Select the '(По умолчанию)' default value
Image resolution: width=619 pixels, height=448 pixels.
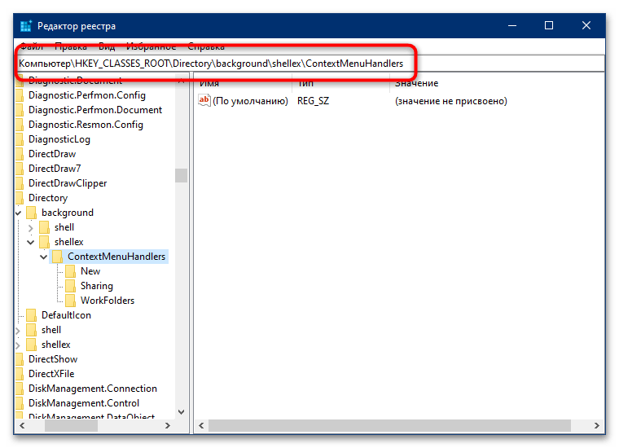(250, 101)
